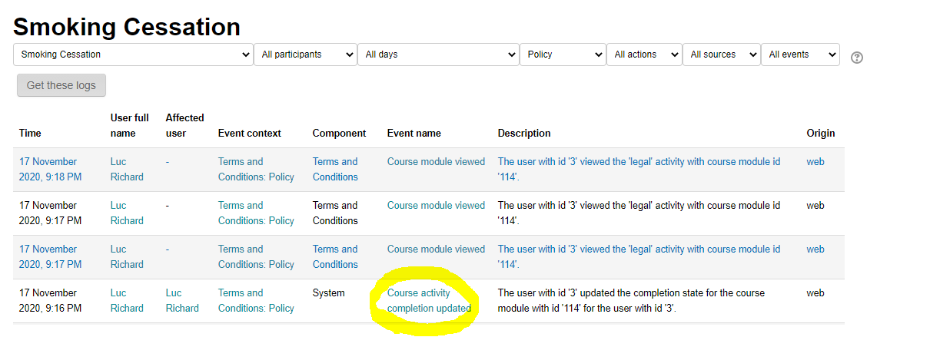
Task: Open the All actions filter dropdown
Action: [643, 55]
